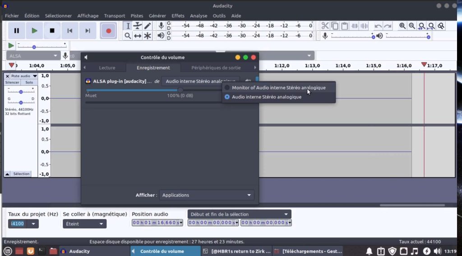462x256 pixels.
Task: Click the Copy icon in edit toolbar
Action: (335, 26)
